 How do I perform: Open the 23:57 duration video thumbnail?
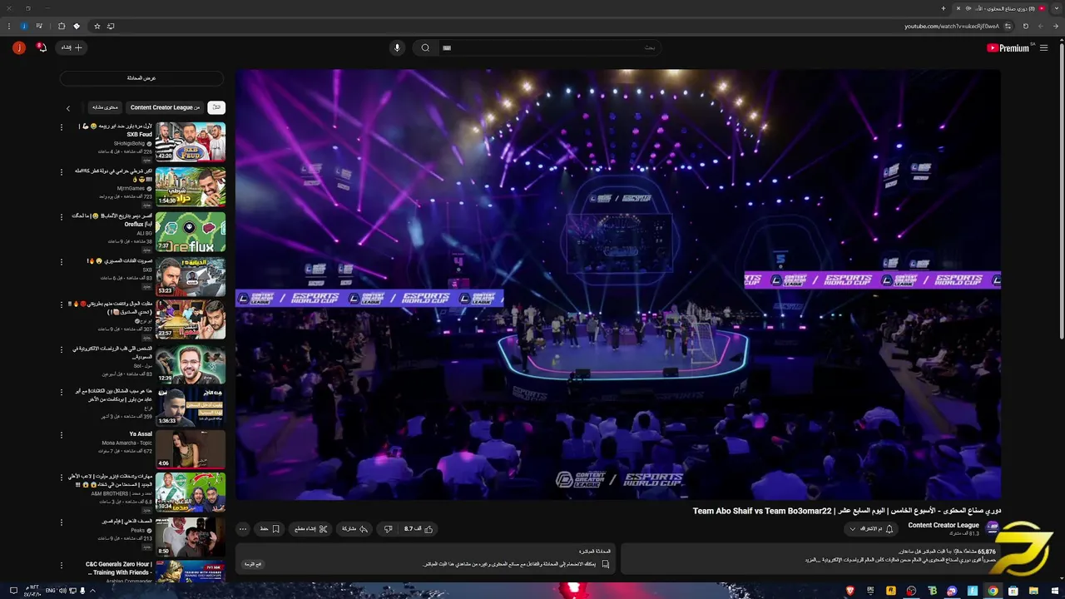pos(191,320)
